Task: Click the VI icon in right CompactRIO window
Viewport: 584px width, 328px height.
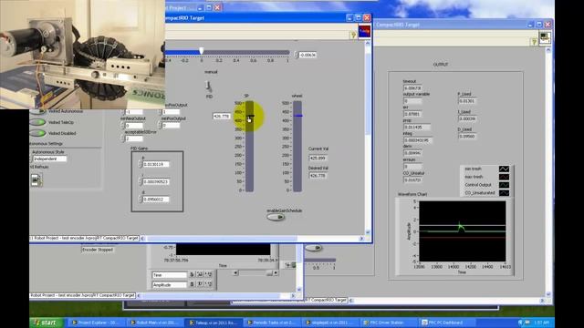Action: [545, 37]
